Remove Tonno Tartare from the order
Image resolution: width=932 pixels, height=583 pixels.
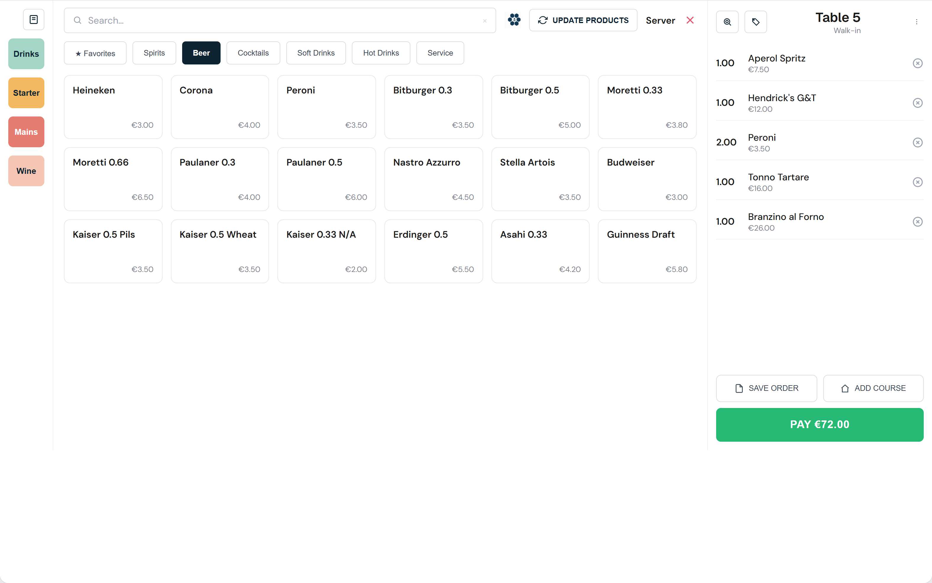[918, 182]
